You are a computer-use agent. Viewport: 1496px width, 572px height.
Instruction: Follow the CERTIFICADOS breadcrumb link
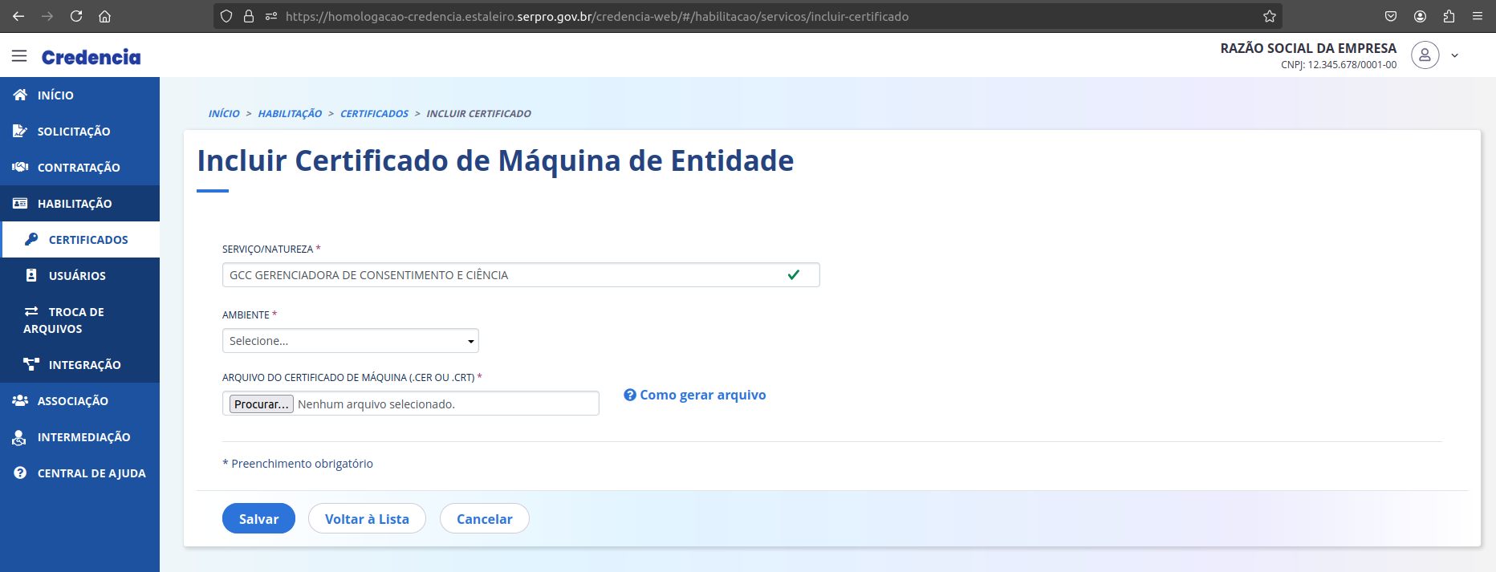coord(374,114)
